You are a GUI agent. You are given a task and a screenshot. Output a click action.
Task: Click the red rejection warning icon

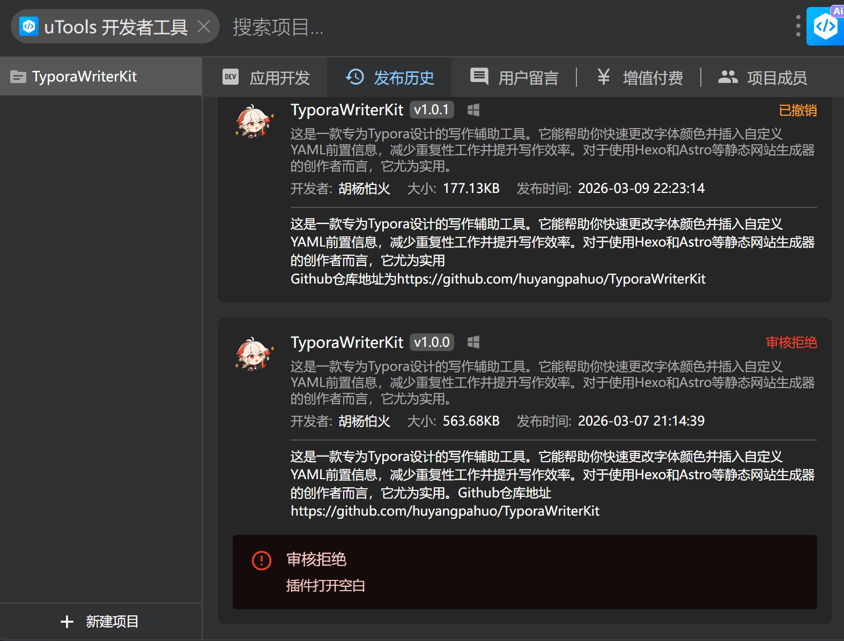[x=262, y=561]
